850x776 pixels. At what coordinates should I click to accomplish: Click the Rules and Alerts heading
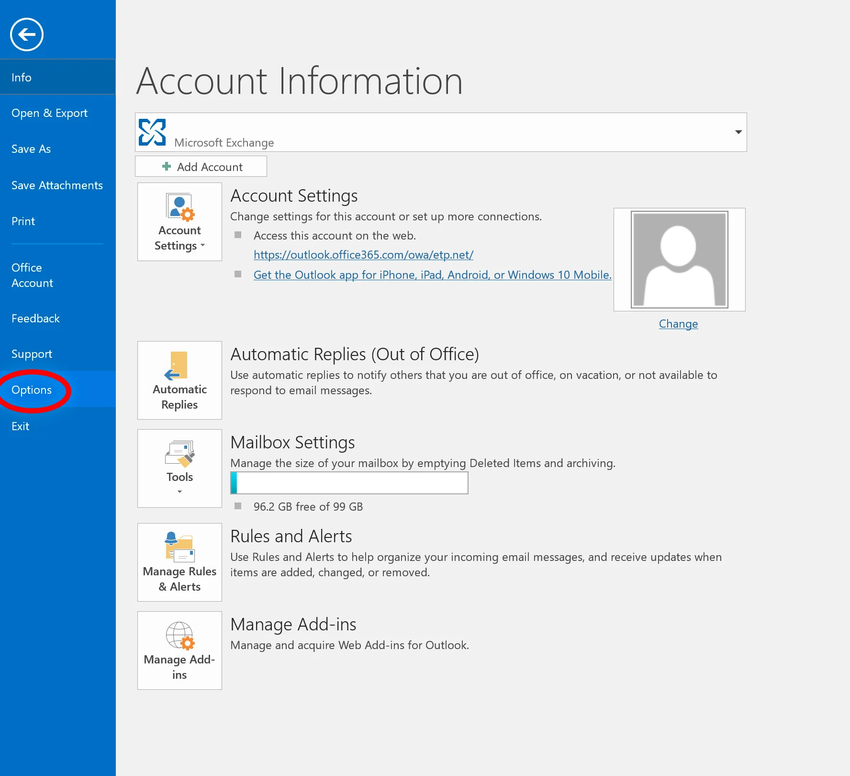click(291, 536)
